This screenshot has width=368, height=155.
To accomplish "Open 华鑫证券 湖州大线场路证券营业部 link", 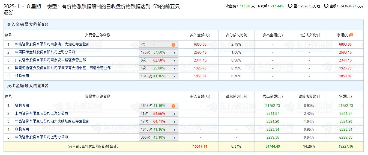I will click(x=52, y=121).
